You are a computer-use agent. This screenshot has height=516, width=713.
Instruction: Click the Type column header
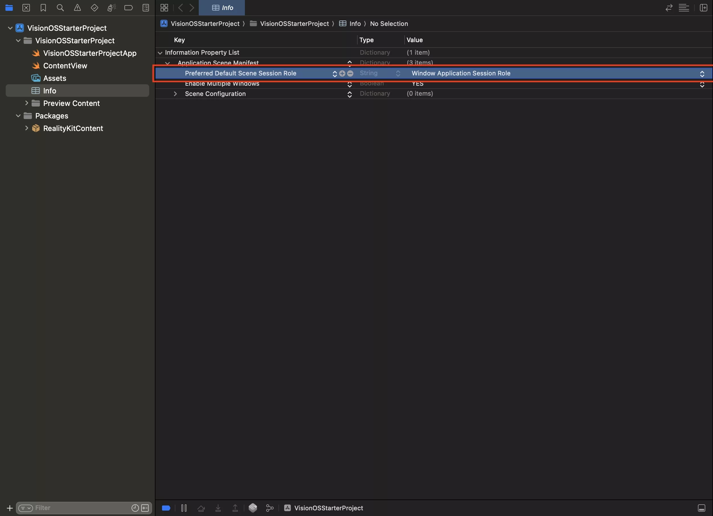[366, 40]
